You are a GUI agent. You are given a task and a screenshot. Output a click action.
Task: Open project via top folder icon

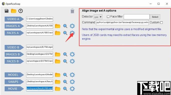point(14,11)
